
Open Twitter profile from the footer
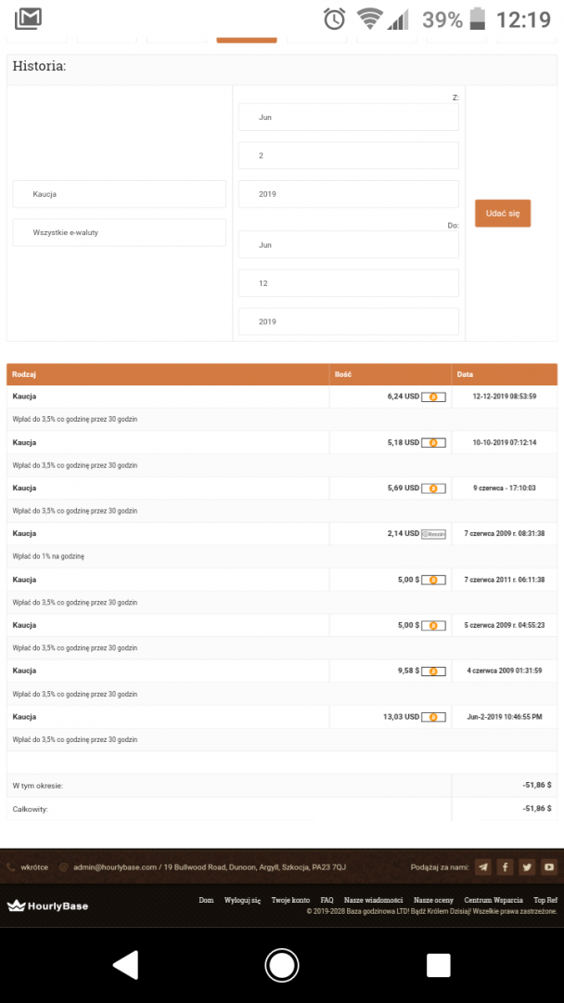click(x=527, y=866)
